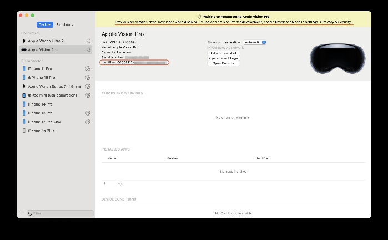Click the filter icon in Filter field

[x=30, y=213]
